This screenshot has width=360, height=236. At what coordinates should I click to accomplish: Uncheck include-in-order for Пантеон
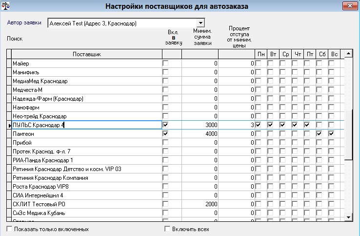pos(165,134)
